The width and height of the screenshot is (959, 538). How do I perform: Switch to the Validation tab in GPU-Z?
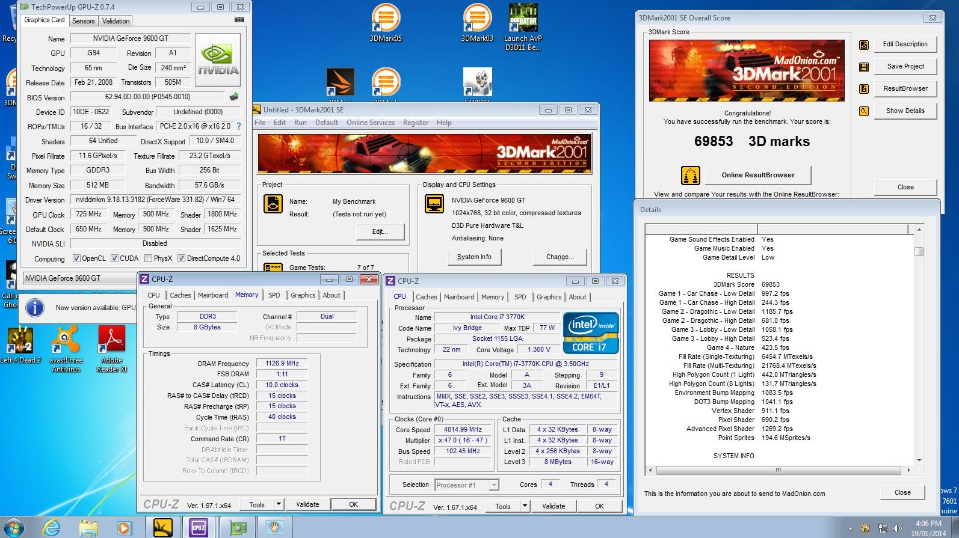coord(116,20)
